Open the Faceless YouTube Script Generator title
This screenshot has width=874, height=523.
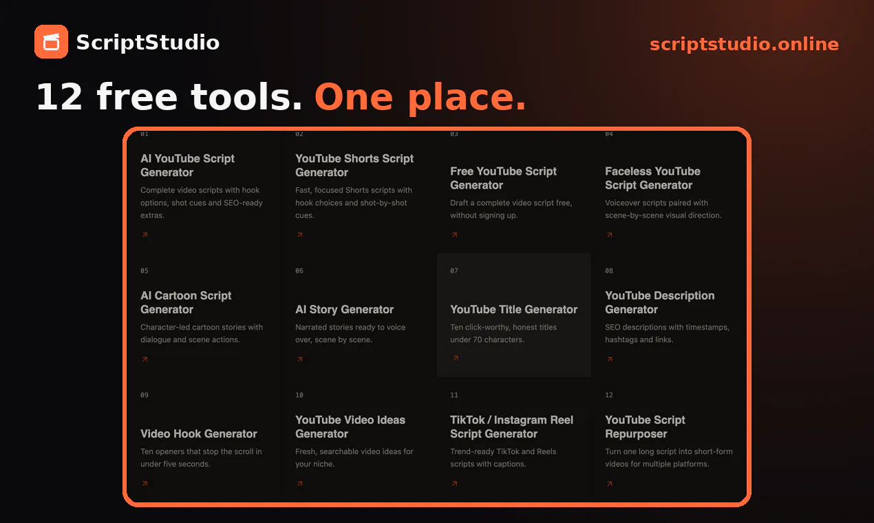click(652, 178)
